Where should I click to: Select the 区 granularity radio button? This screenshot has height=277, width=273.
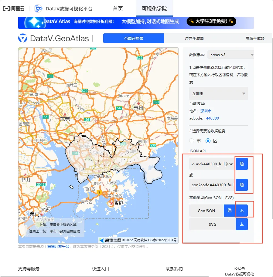(x=208, y=141)
